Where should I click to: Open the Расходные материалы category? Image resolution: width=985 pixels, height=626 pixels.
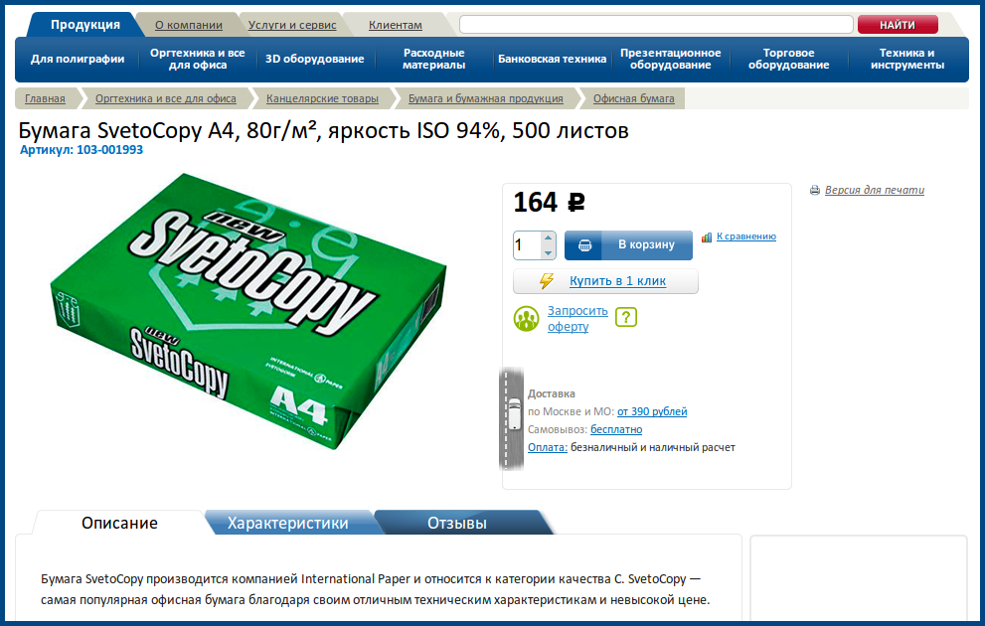click(x=433, y=59)
